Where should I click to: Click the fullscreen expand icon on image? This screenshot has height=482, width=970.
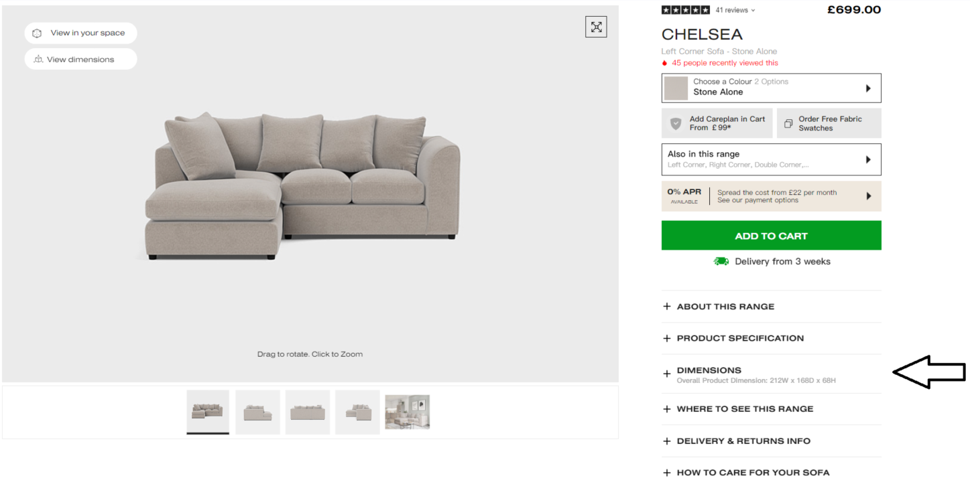point(596,27)
